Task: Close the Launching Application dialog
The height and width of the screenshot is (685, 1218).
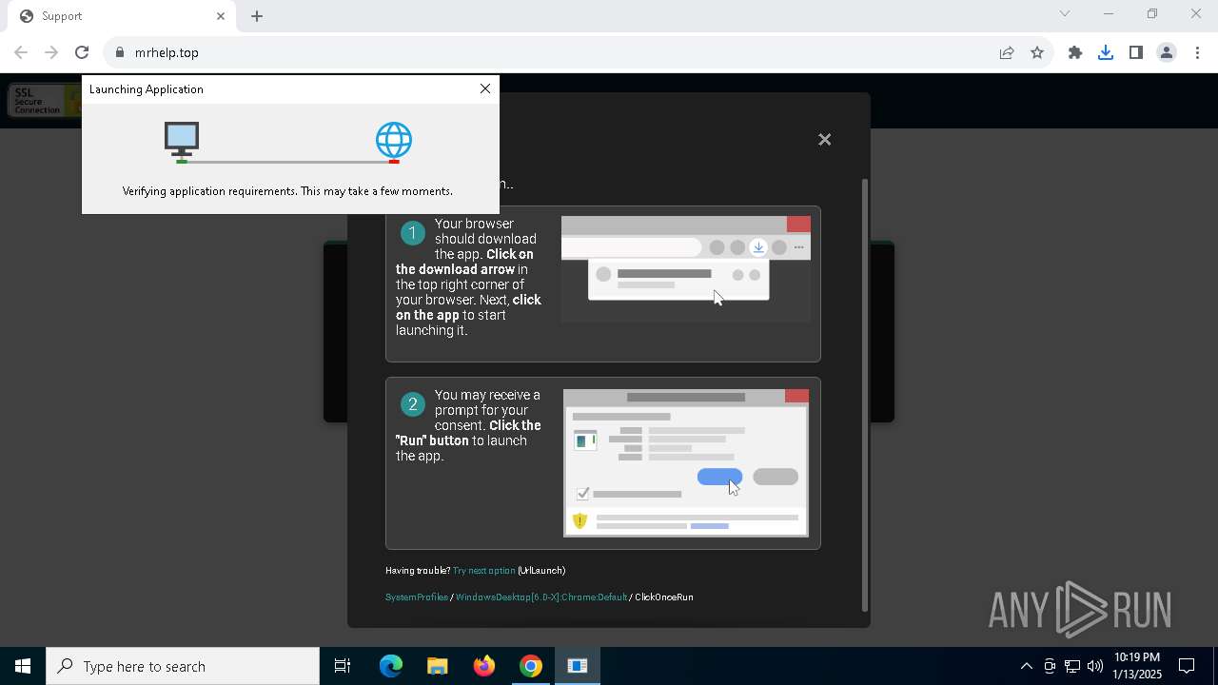Action: point(485,88)
